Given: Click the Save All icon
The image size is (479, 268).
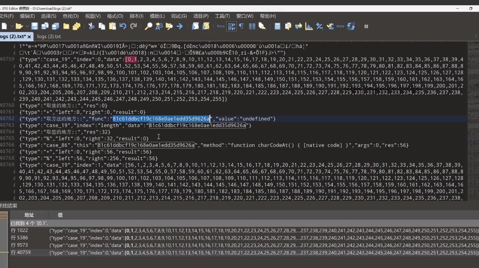Looking at the screenshot, I should (x=55, y=26).
